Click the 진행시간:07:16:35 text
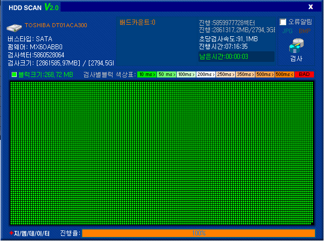The image size is (324, 241). coord(223,47)
